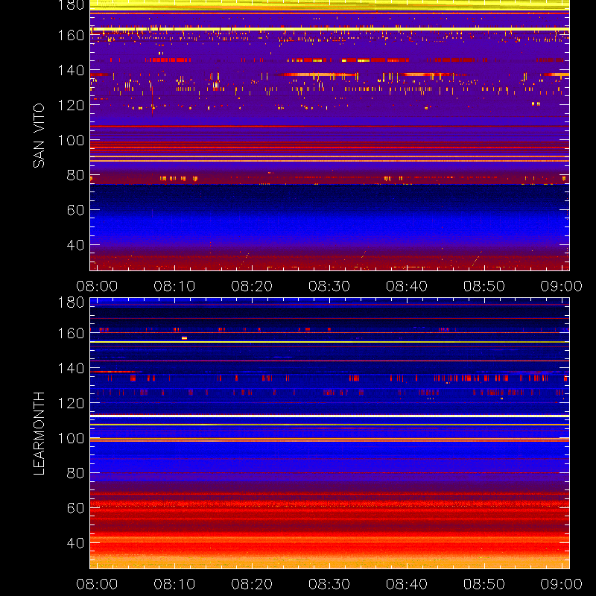Select the 160 tick label on Learmonth axis
This screenshot has width=596, height=596.
point(71,333)
